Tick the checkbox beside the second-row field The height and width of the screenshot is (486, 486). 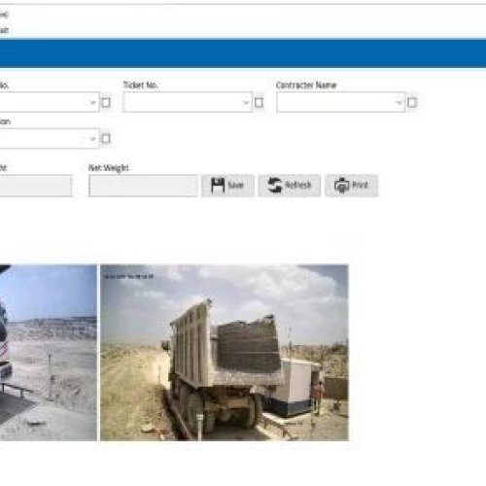coord(106,139)
